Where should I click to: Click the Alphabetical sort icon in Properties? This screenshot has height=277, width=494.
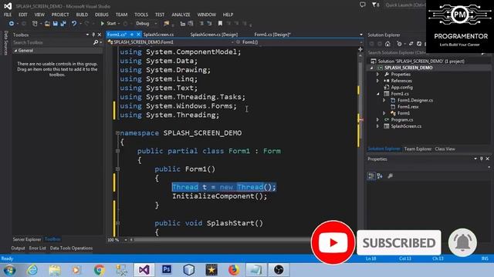[380, 176]
